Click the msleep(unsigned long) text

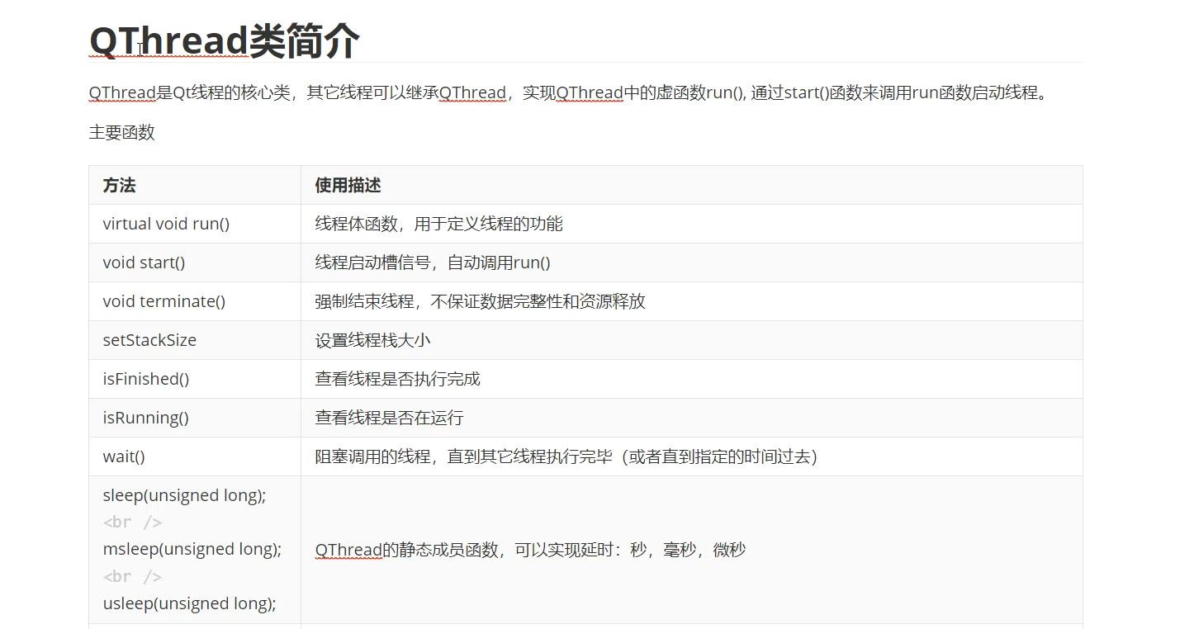[x=192, y=548]
